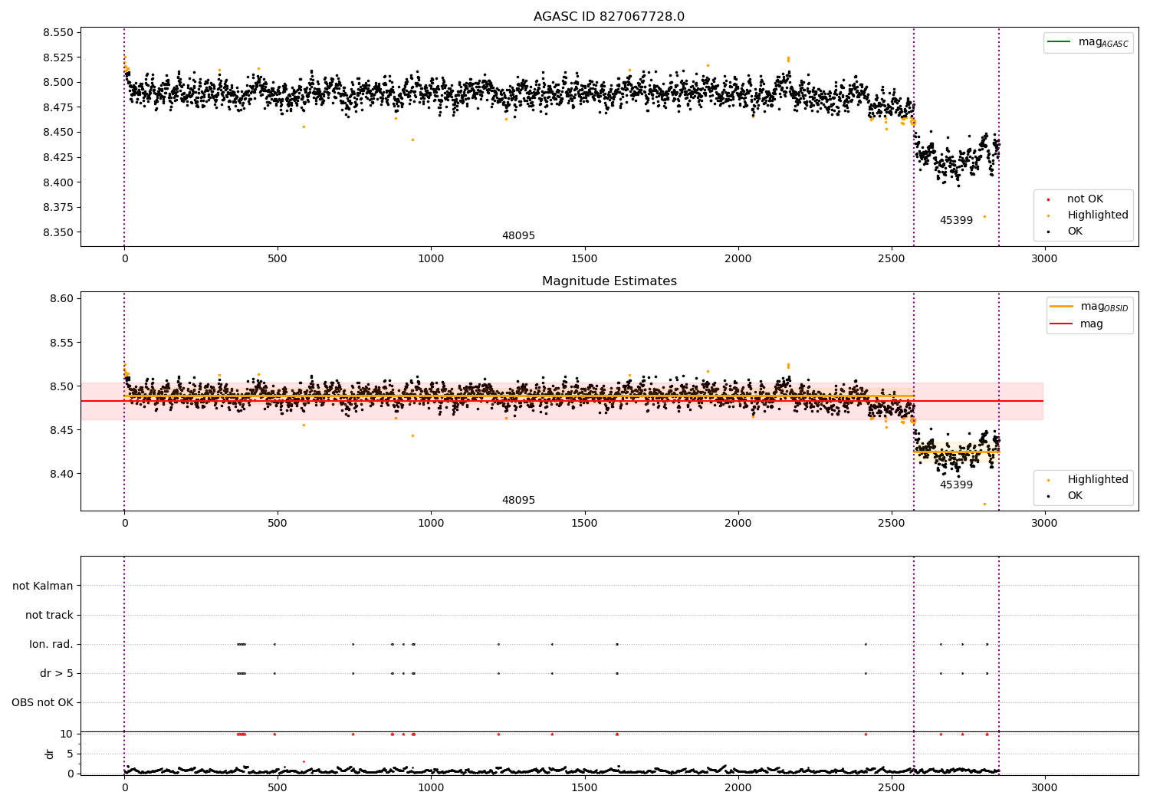Click x-axis tick '2000' under the dr plot

point(738,787)
